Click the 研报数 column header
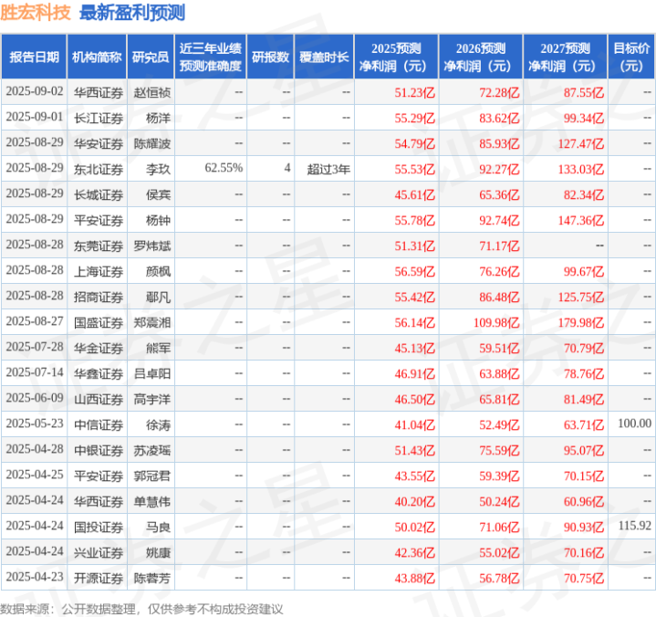The width and height of the screenshot is (656, 617). pyautogui.click(x=270, y=57)
